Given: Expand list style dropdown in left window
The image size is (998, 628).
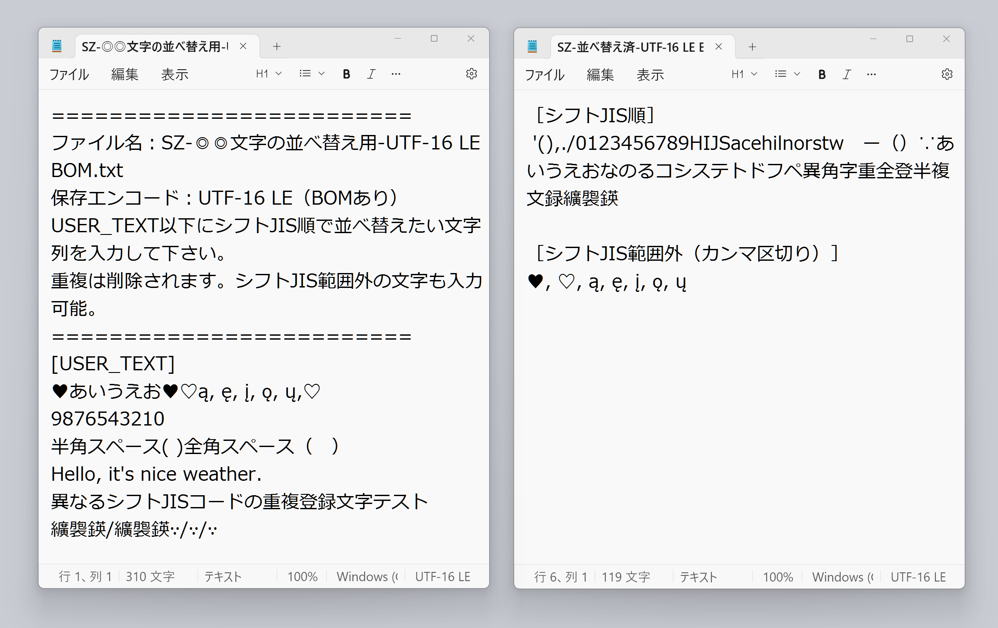Looking at the screenshot, I should [312, 74].
